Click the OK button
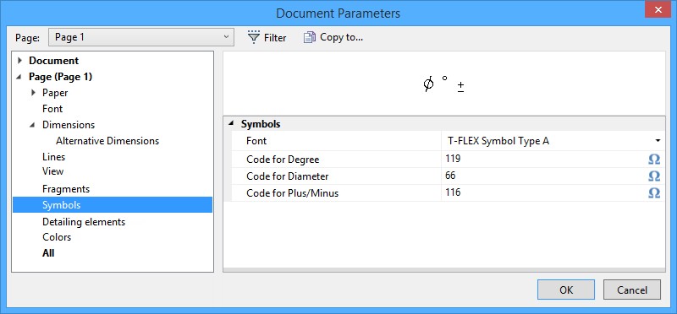 [x=566, y=290]
